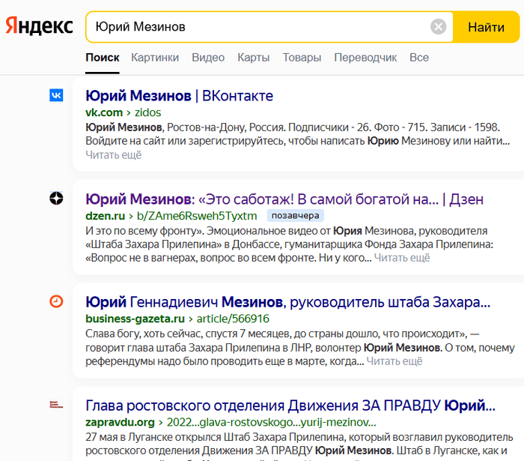Expand Читать ещё in the Дзен snippet
The height and width of the screenshot is (461, 524).
[402, 258]
